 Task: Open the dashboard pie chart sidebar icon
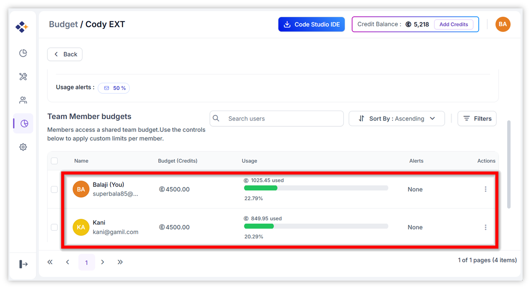[23, 53]
